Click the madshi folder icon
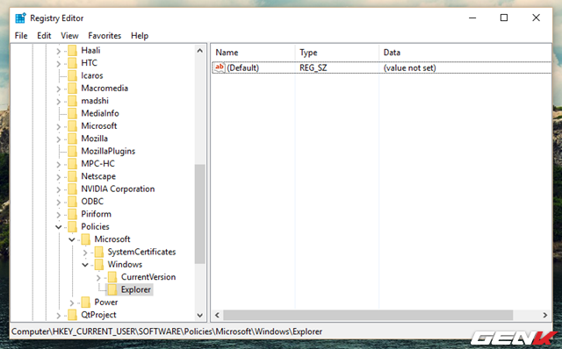 (72, 101)
